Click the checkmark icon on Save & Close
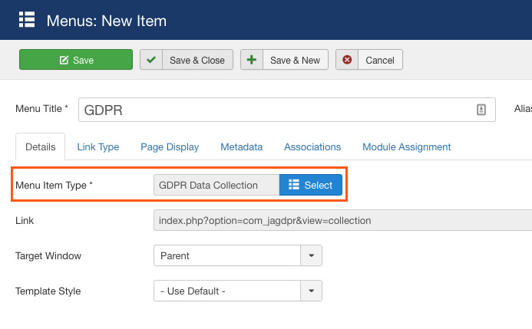This screenshot has width=532, height=329. click(150, 60)
